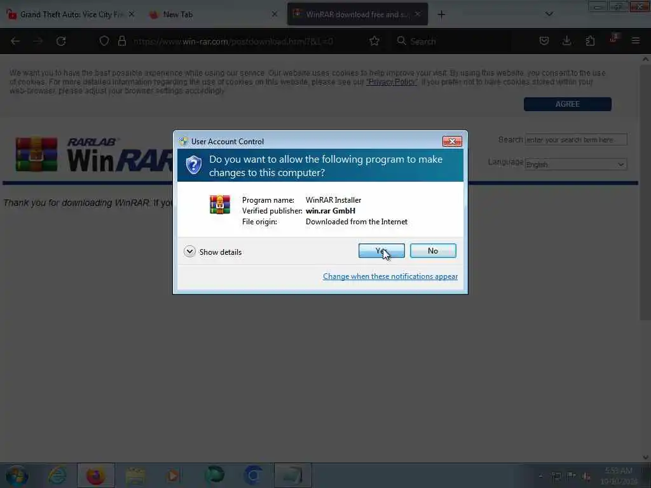The width and height of the screenshot is (651, 488).
Task: Click AGREE on the cookie notice
Action: (567, 104)
